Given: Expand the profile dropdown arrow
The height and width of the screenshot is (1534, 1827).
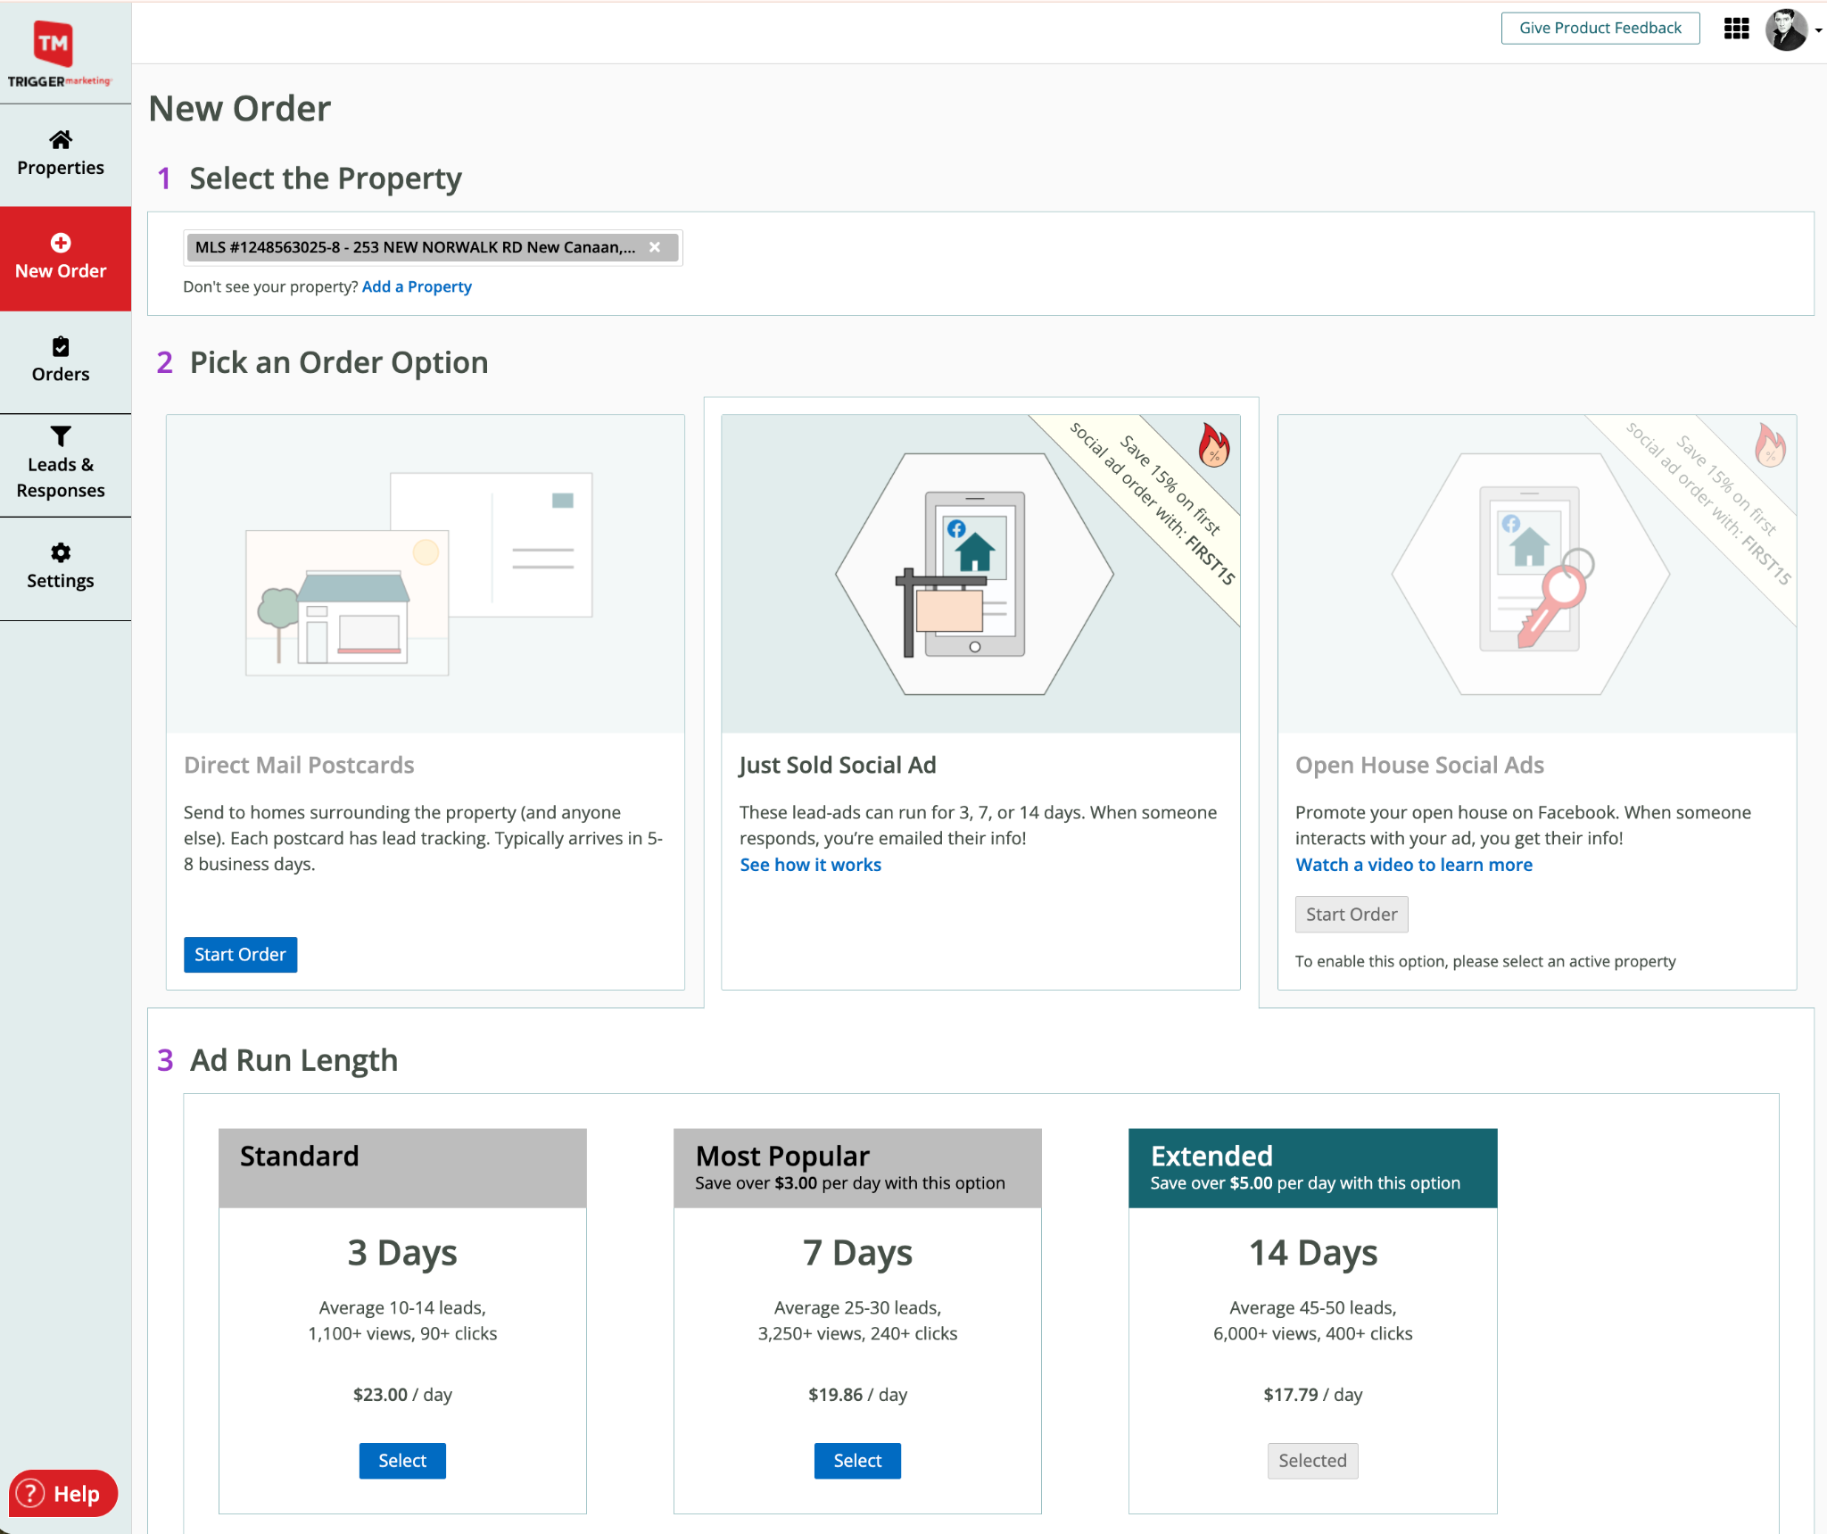Looking at the screenshot, I should click(x=1818, y=30).
